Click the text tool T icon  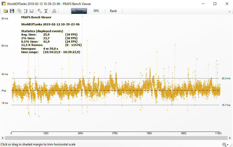tap(46, 11)
